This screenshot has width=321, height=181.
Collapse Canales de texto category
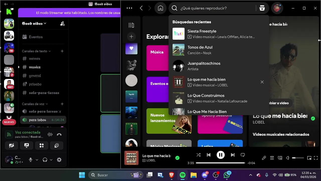36,51
